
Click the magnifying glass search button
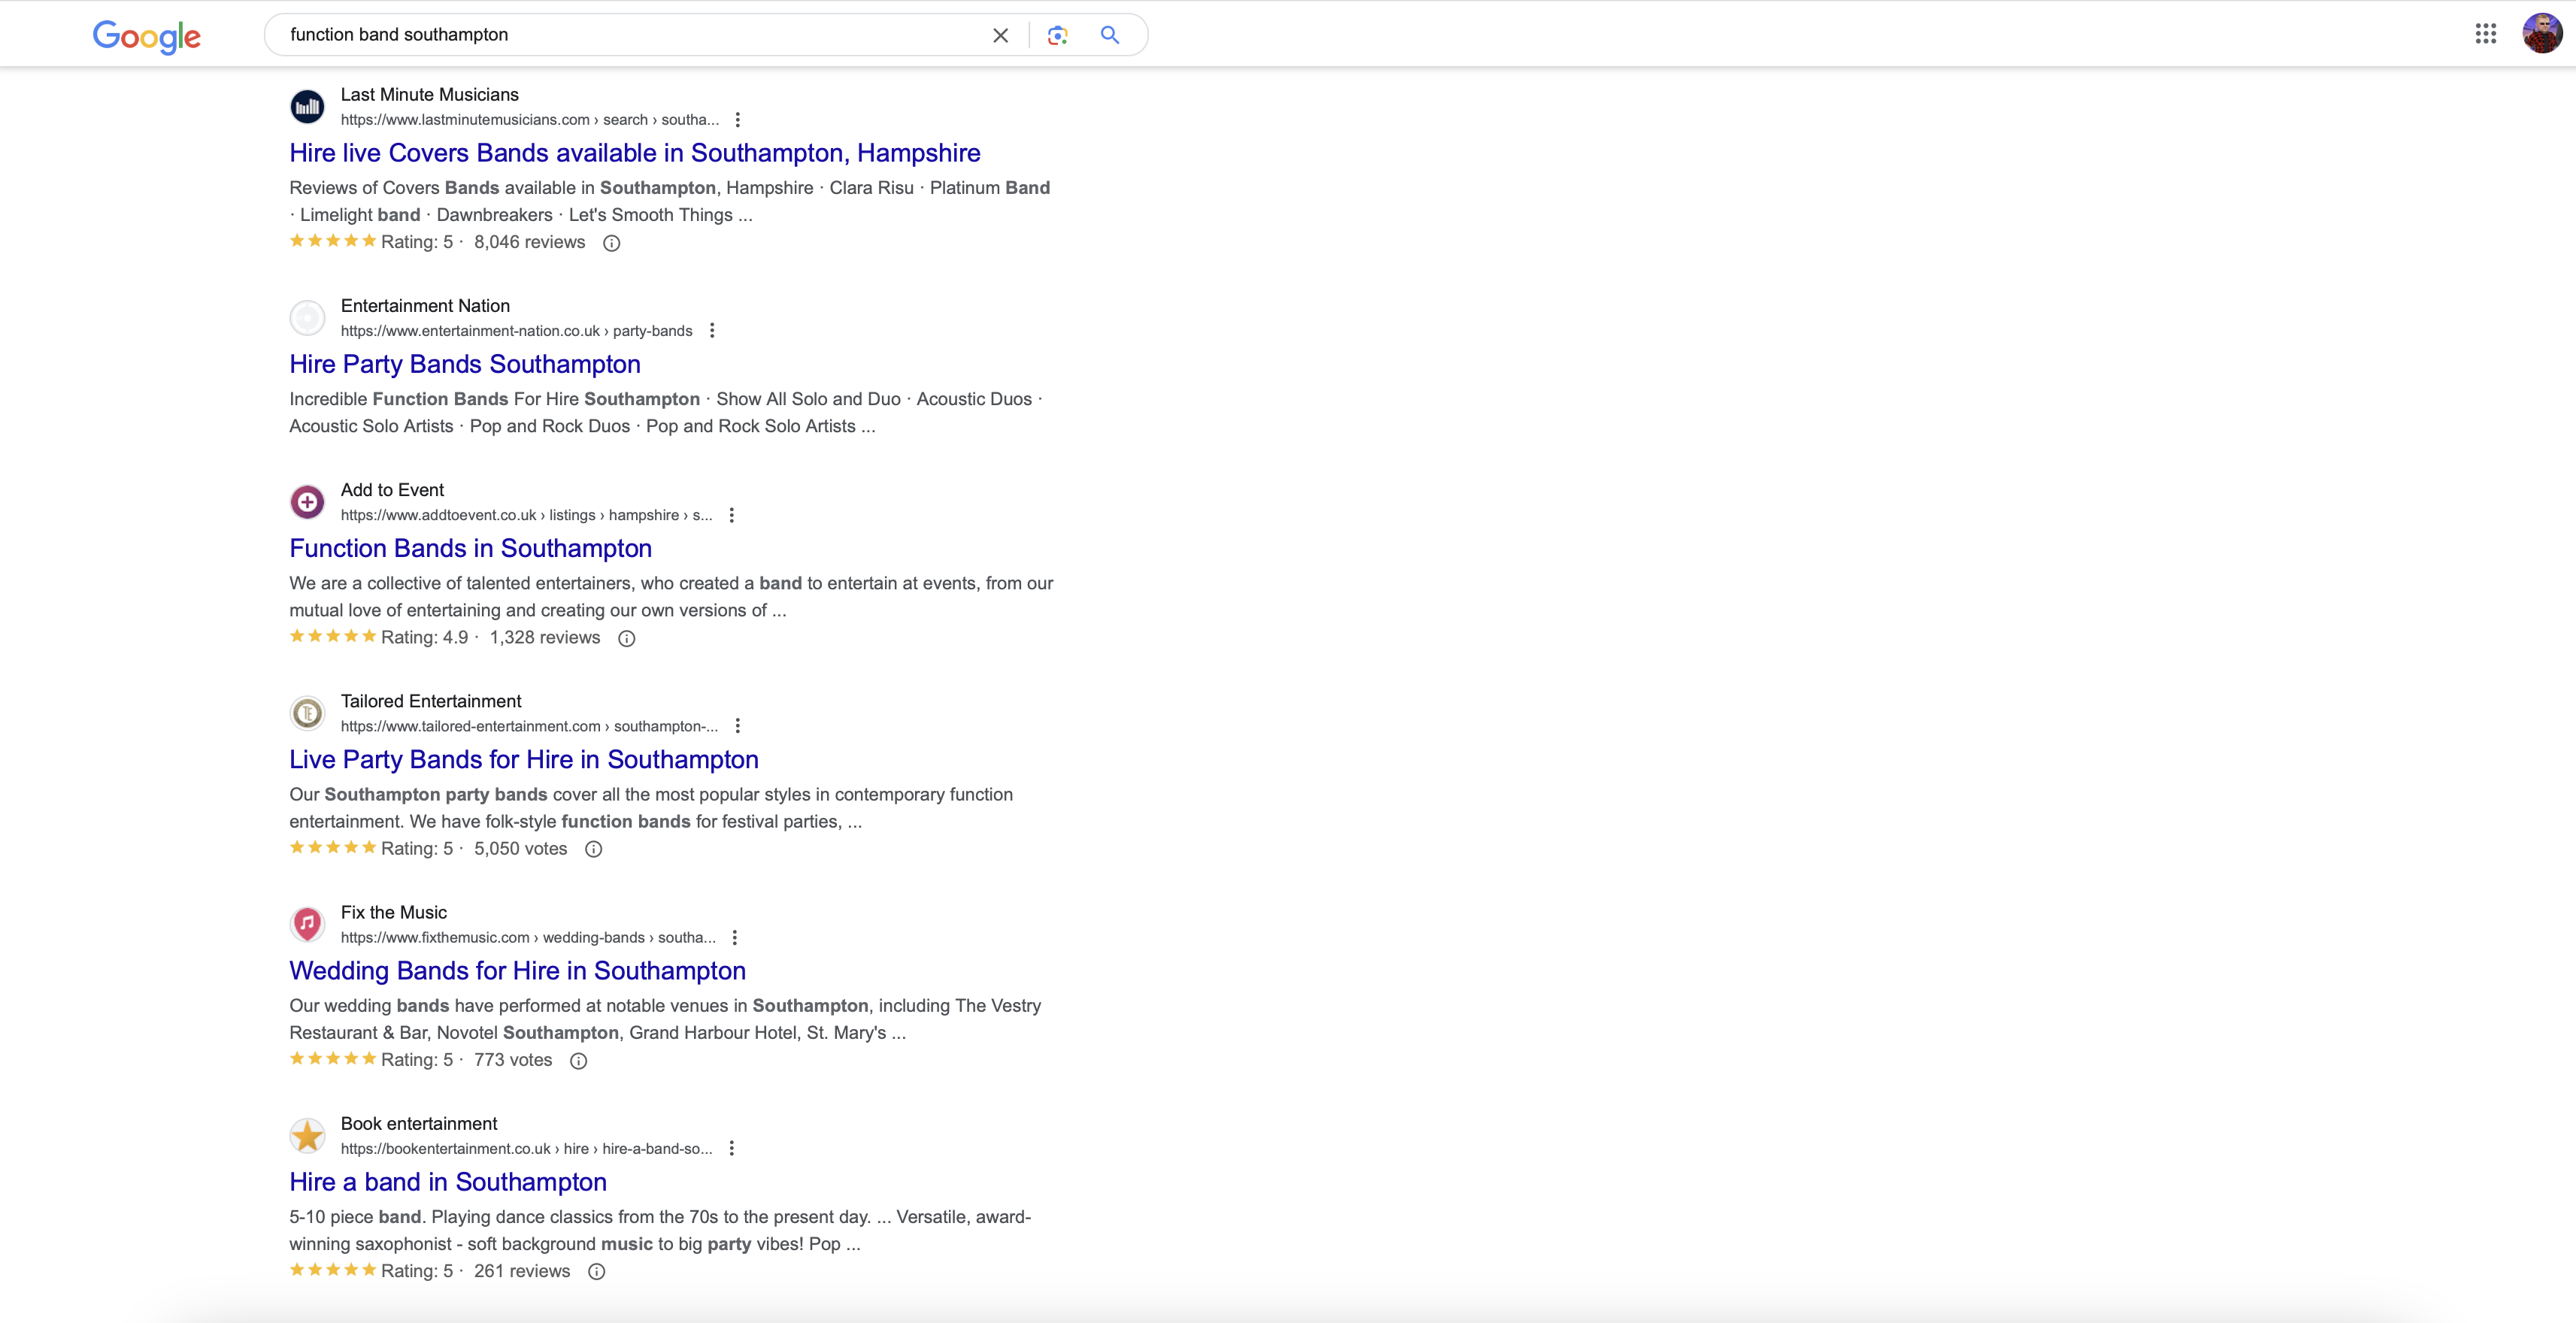1109,35
